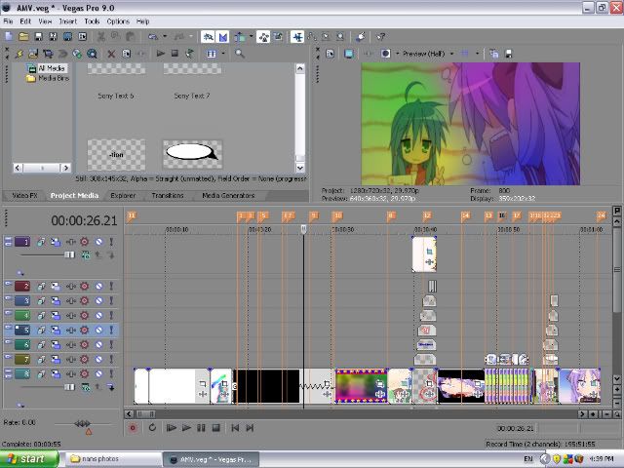The height and width of the screenshot is (468, 624).
Task: Click the track 1 level slider handle
Action: (69, 254)
